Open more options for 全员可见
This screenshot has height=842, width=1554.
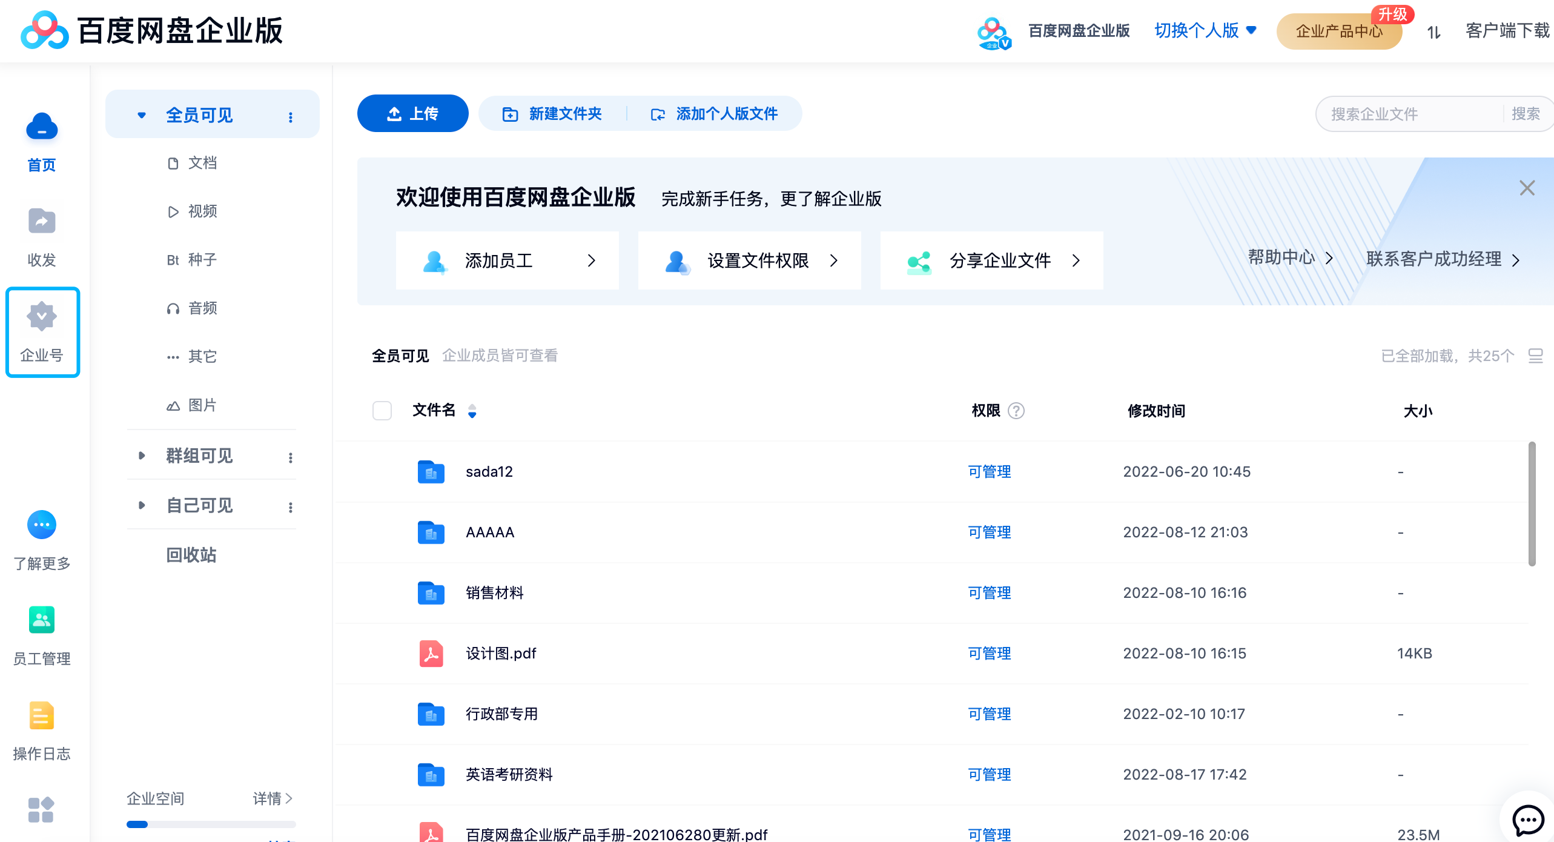(291, 116)
